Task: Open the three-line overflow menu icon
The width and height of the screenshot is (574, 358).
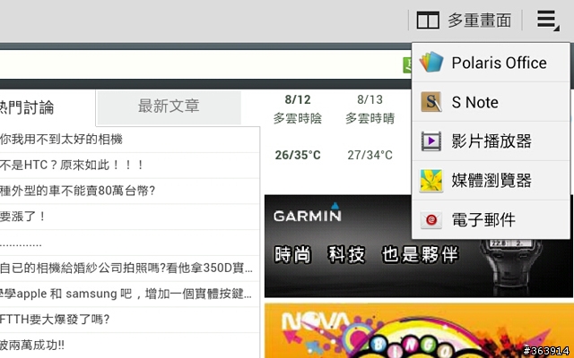Action: pyautogui.click(x=548, y=20)
